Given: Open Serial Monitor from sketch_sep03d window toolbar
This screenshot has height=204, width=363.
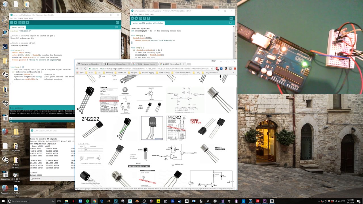Looking at the screenshot, I should [x=231, y=18].
